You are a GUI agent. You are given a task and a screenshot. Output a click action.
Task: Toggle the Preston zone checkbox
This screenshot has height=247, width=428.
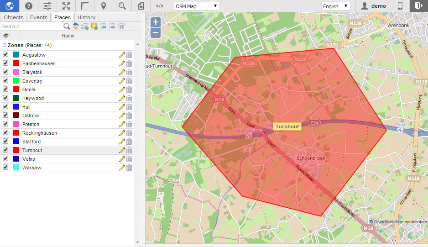[x=5, y=124]
